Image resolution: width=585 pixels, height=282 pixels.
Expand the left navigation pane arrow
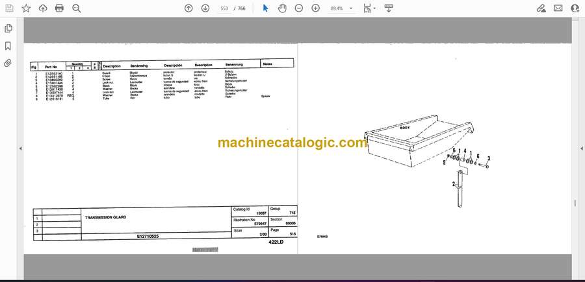coord(21,148)
